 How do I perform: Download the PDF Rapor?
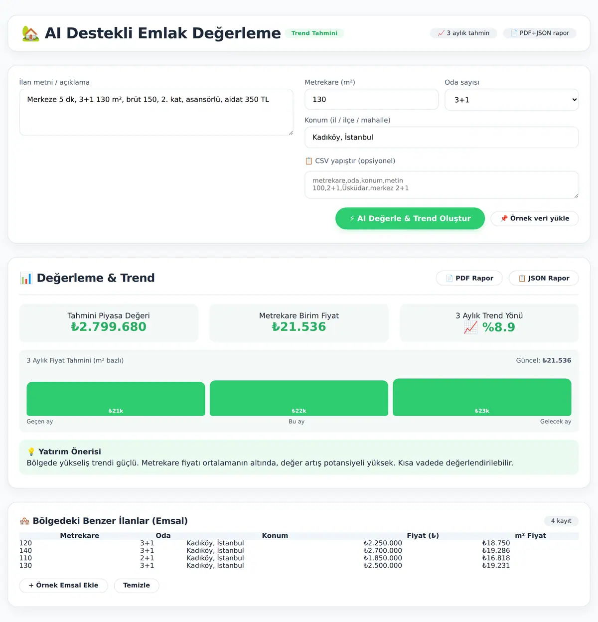(469, 278)
